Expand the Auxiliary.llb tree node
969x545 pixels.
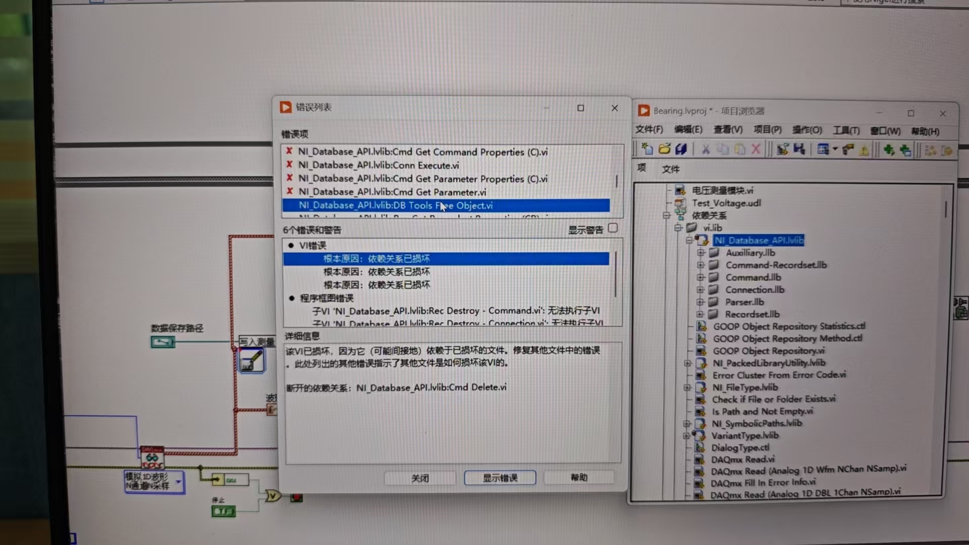[701, 252]
